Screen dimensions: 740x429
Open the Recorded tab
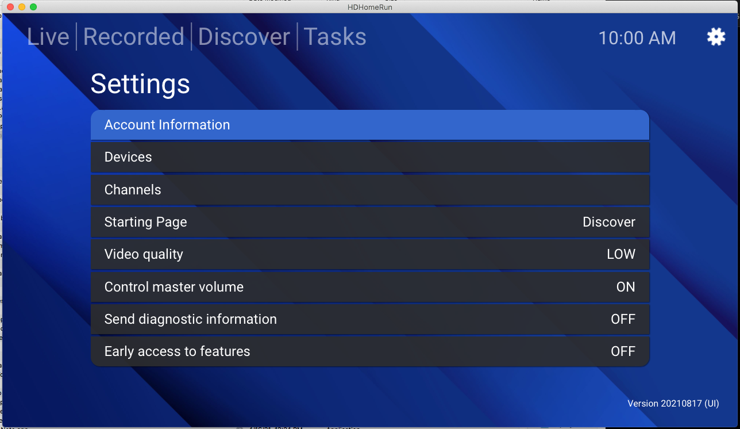tap(134, 37)
